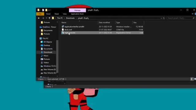Click the CONF File type cell

[120, 30]
